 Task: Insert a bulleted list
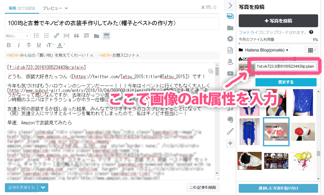click(x=36, y=36)
